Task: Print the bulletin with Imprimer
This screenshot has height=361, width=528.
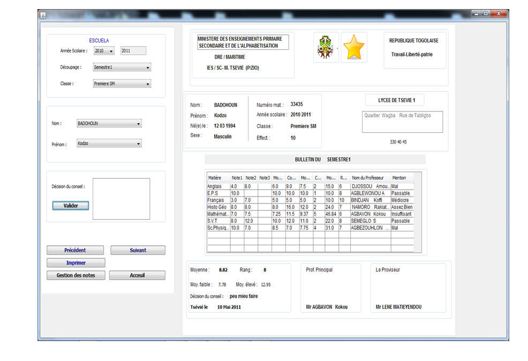Action: [x=76, y=263]
